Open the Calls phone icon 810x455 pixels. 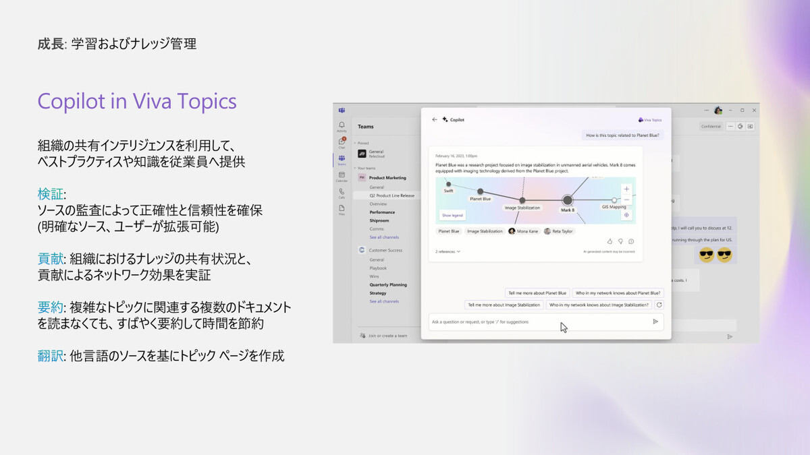point(342,192)
